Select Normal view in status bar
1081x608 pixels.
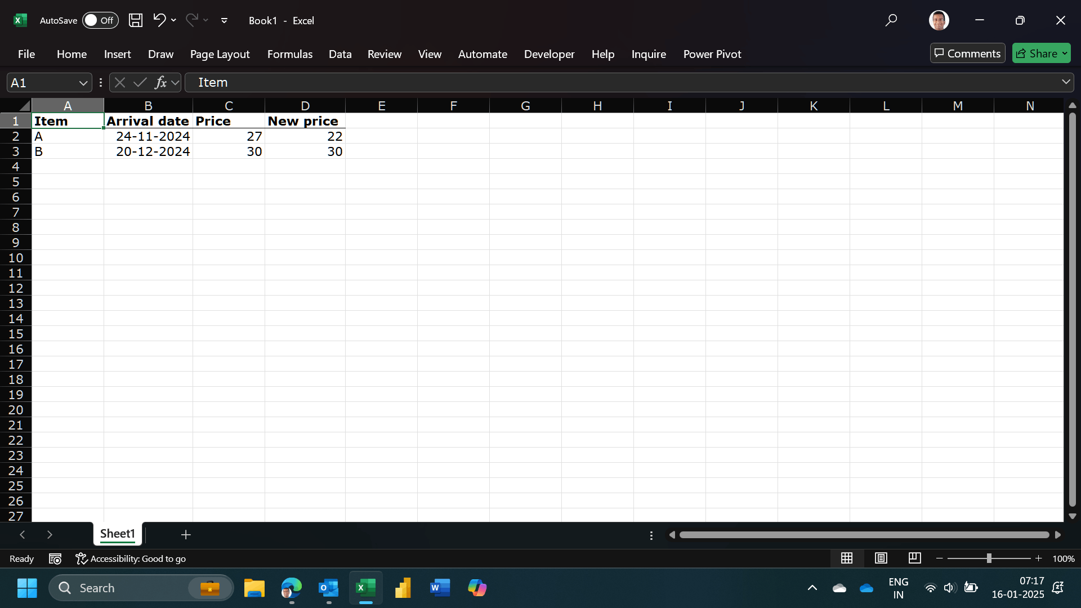pyautogui.click(x=847, y=558)
